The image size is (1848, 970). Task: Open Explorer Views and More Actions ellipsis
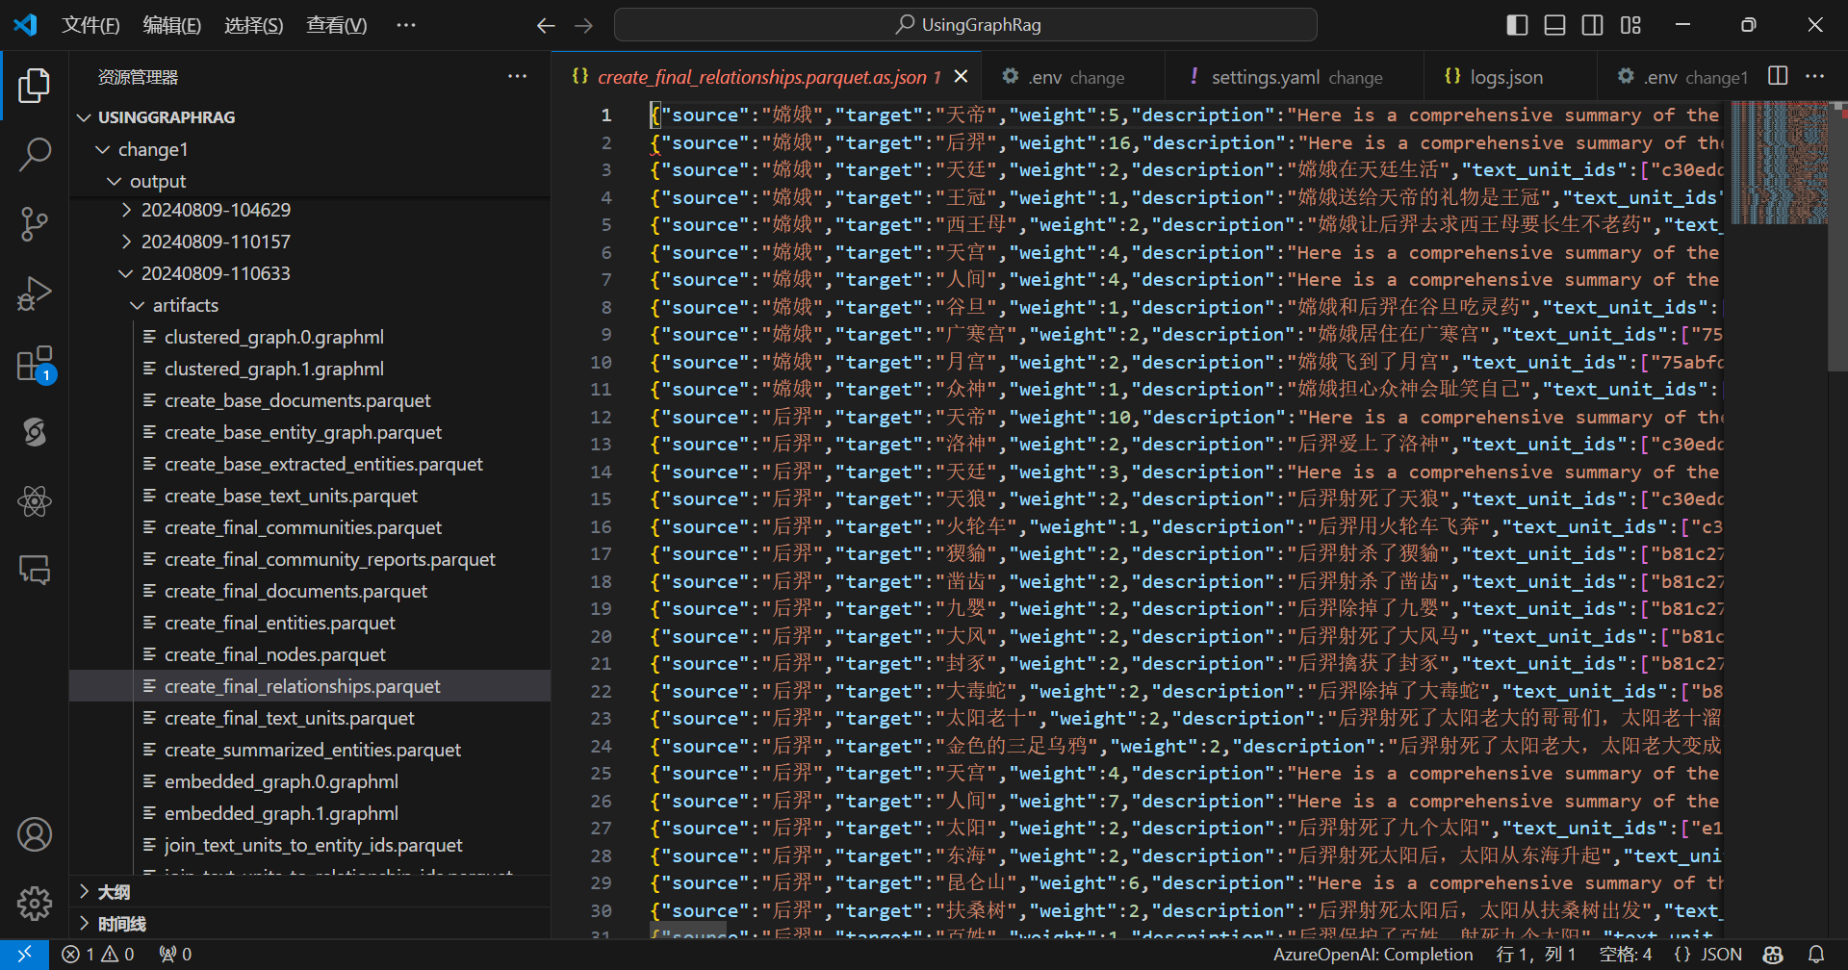click(517, 76)
